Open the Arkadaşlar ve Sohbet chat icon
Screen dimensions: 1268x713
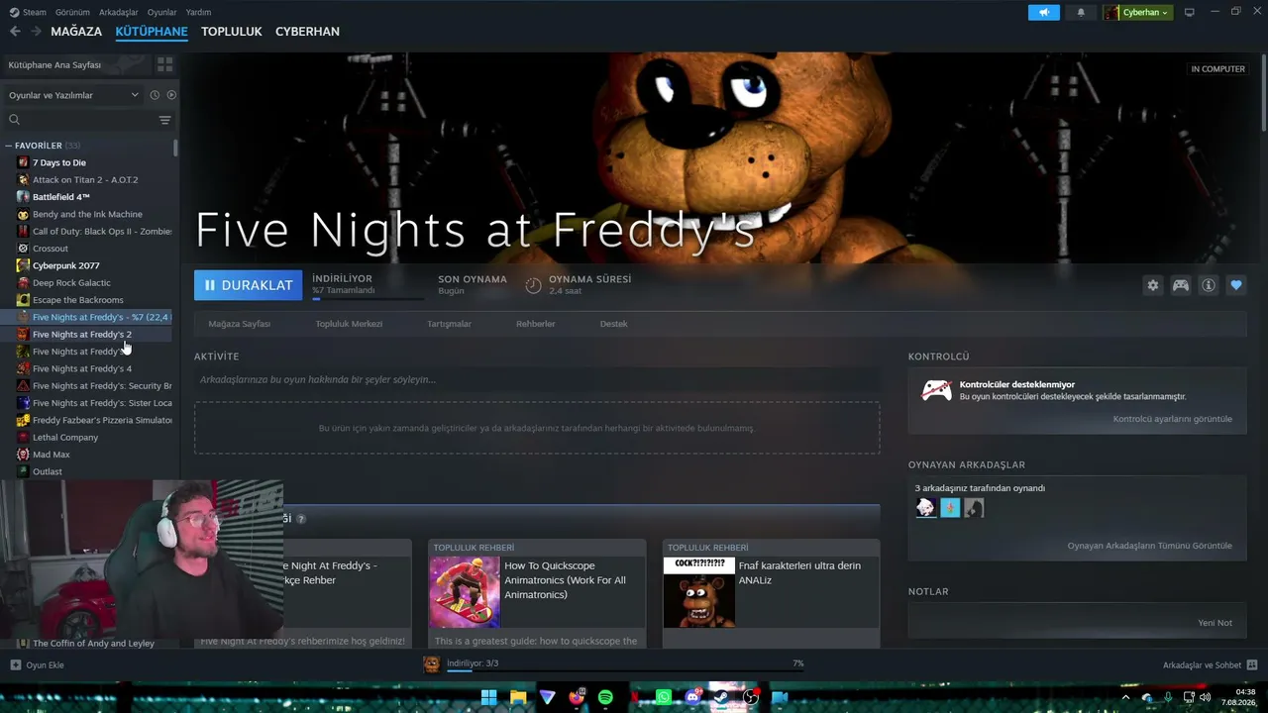(x=1251, y=664)
